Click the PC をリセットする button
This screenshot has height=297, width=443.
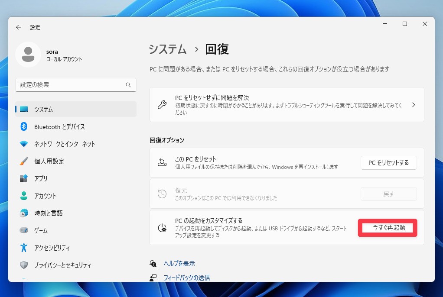tap(388, 163)
